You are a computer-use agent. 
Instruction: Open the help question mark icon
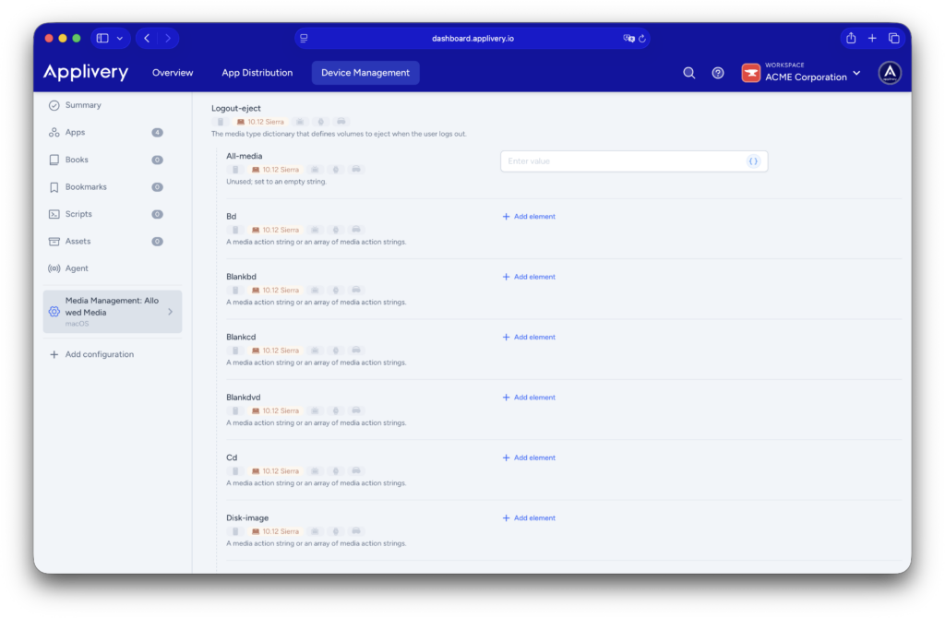point(718,73)
